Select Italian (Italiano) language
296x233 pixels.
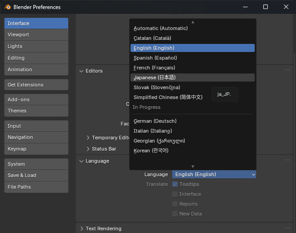pos(192,131)
